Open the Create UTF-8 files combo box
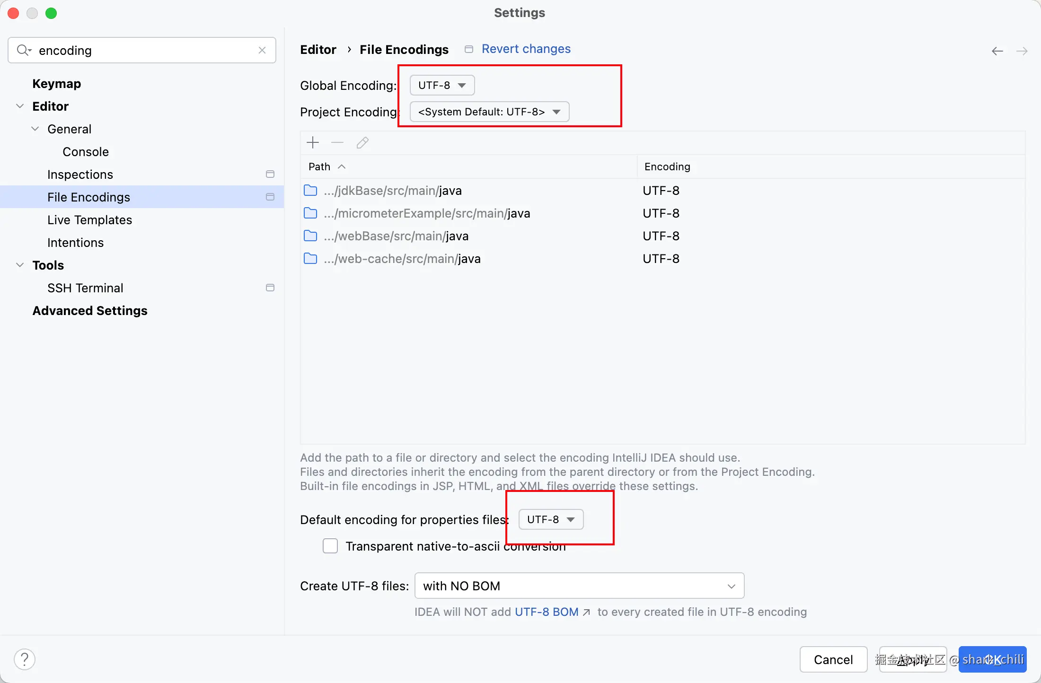 pyautogui.click(x=579, y=586)
